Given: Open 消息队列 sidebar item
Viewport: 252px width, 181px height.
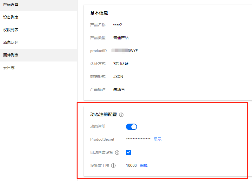Looking at the screenshot, I should click(x=11, y=43).
